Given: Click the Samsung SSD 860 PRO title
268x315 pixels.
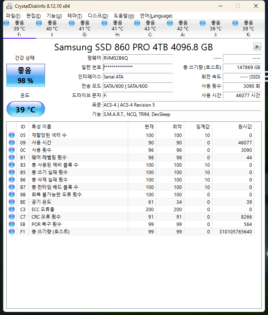Looking at the screenshot, I should [133, 47].
